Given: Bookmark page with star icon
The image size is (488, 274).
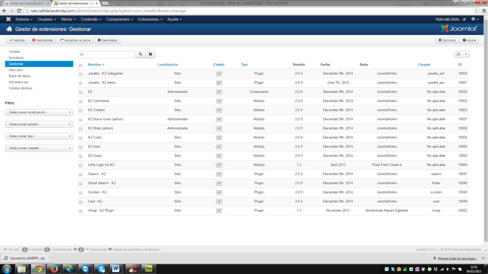Looking at the screenshot, I should coord(476,11).
